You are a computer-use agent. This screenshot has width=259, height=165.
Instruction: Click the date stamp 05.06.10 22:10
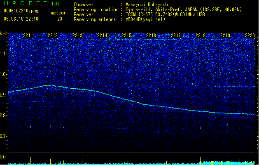pos(21,19)
